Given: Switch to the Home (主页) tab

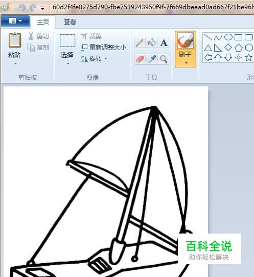Looking at the screenshot, I should tap(43, 22).
